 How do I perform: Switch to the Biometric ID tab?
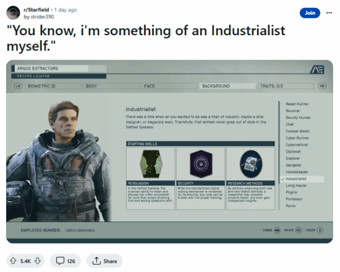click(53, 86)
